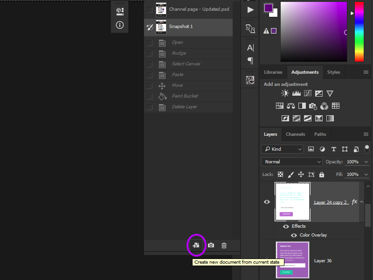Lock layer position
This screenshot has height=280, width=373.
pos(301,175)
